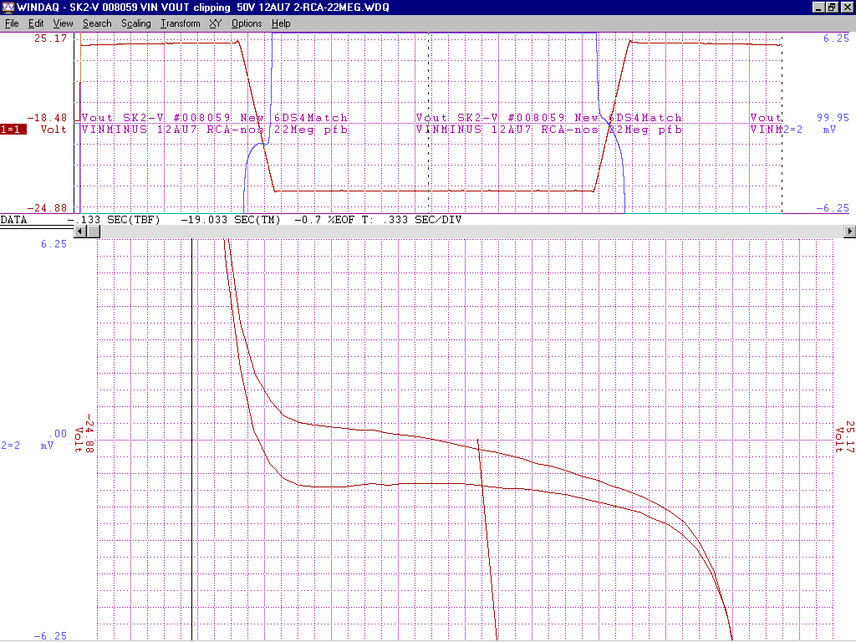Image resolution: width=856 pixels, height=642 pixels.
Task: Select the XY menu item
Action: pyautogui.click(x=215, y=23)
